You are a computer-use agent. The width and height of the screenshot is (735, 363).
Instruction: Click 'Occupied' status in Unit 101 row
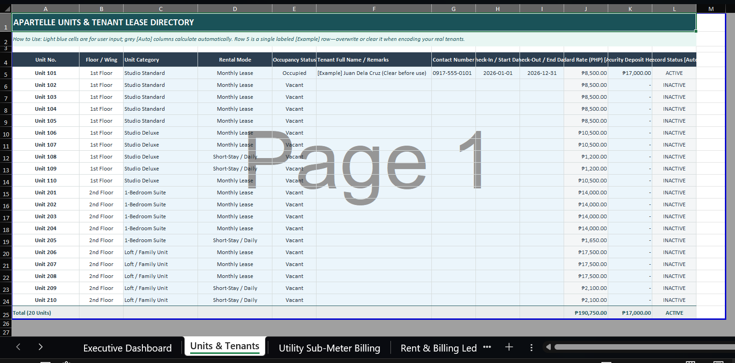tap(294, 73)
